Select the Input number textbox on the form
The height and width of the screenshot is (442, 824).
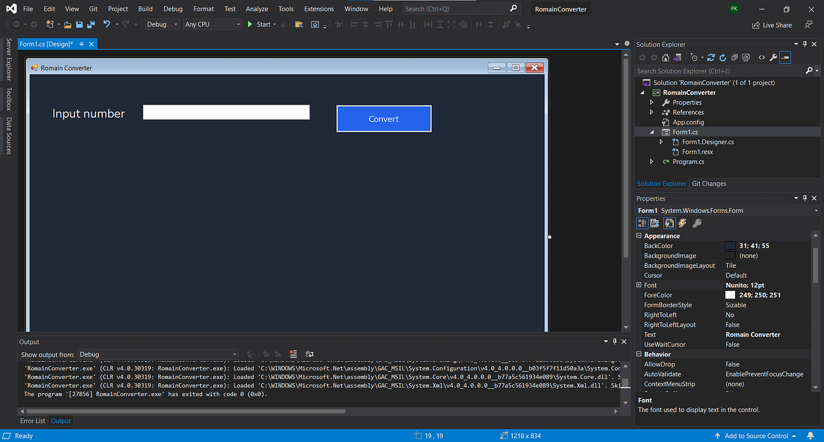pos(226,112)
